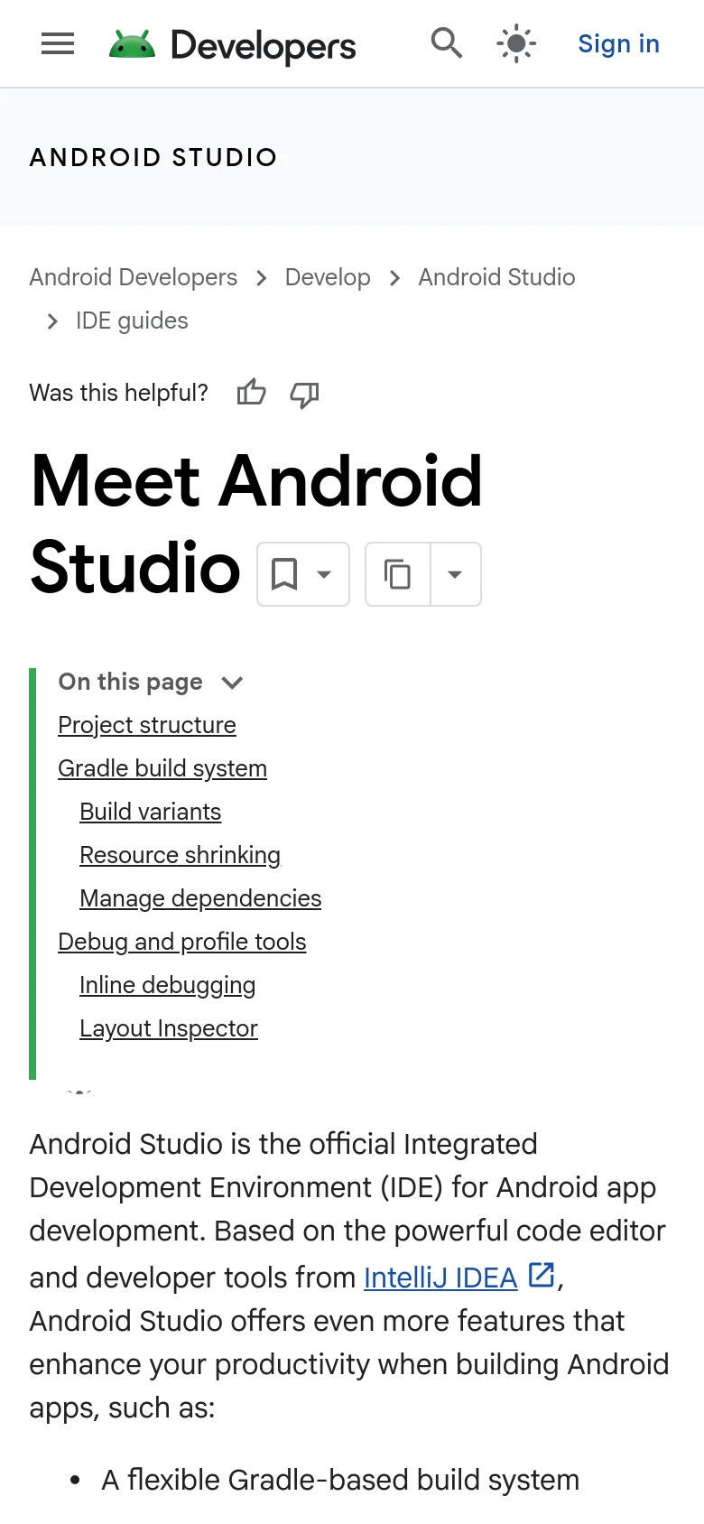Toggle the light/dark theme sun icon

516,43
